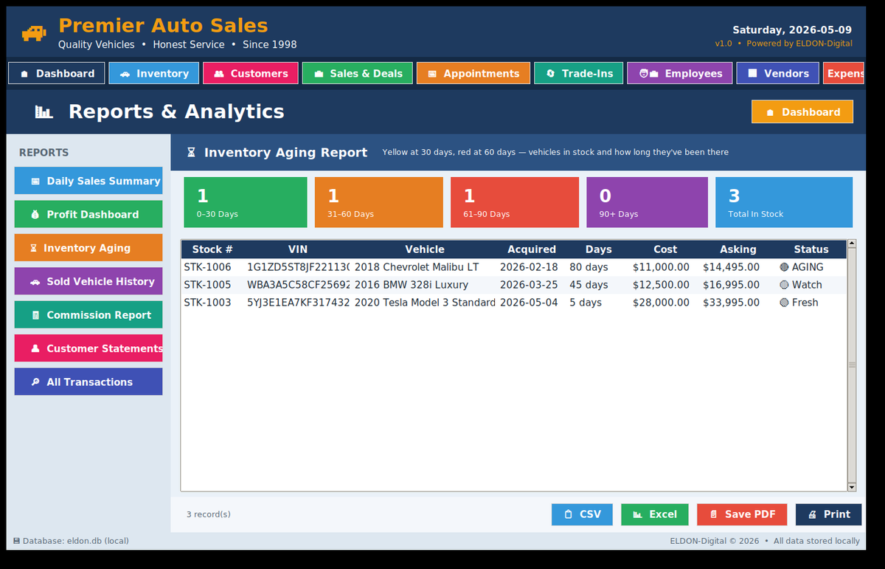Click the orange car logo icon
885x569 pixels.
[34, 33]
